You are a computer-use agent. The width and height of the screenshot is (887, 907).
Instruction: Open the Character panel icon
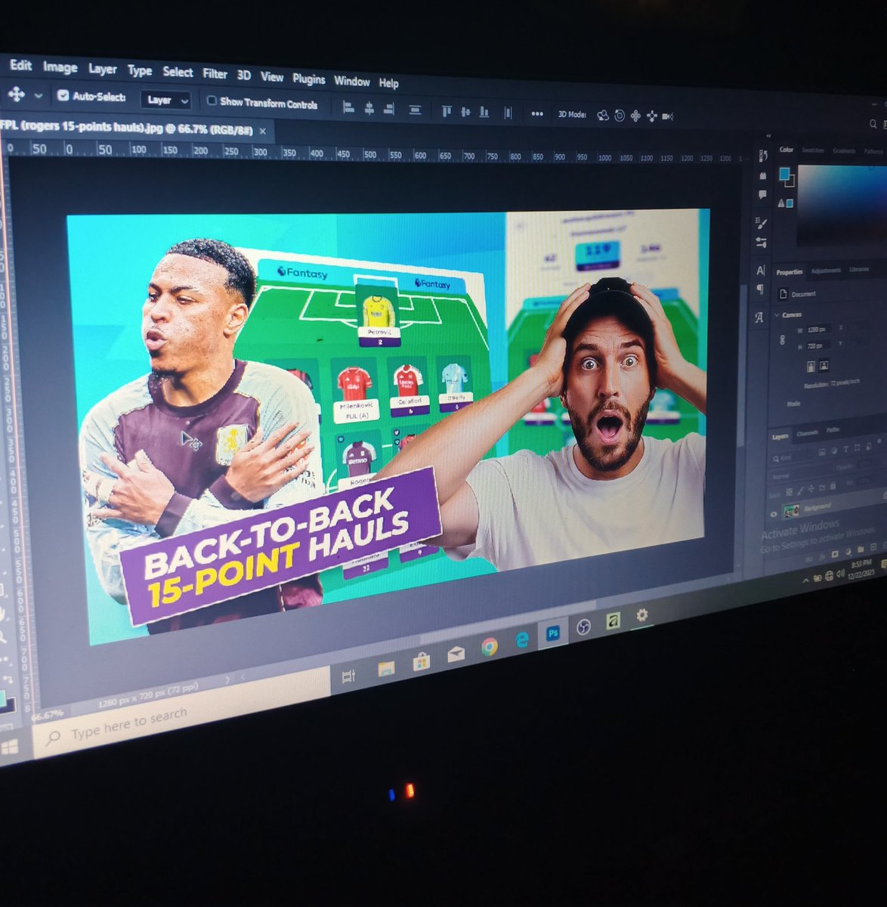(x=760, y=270)
